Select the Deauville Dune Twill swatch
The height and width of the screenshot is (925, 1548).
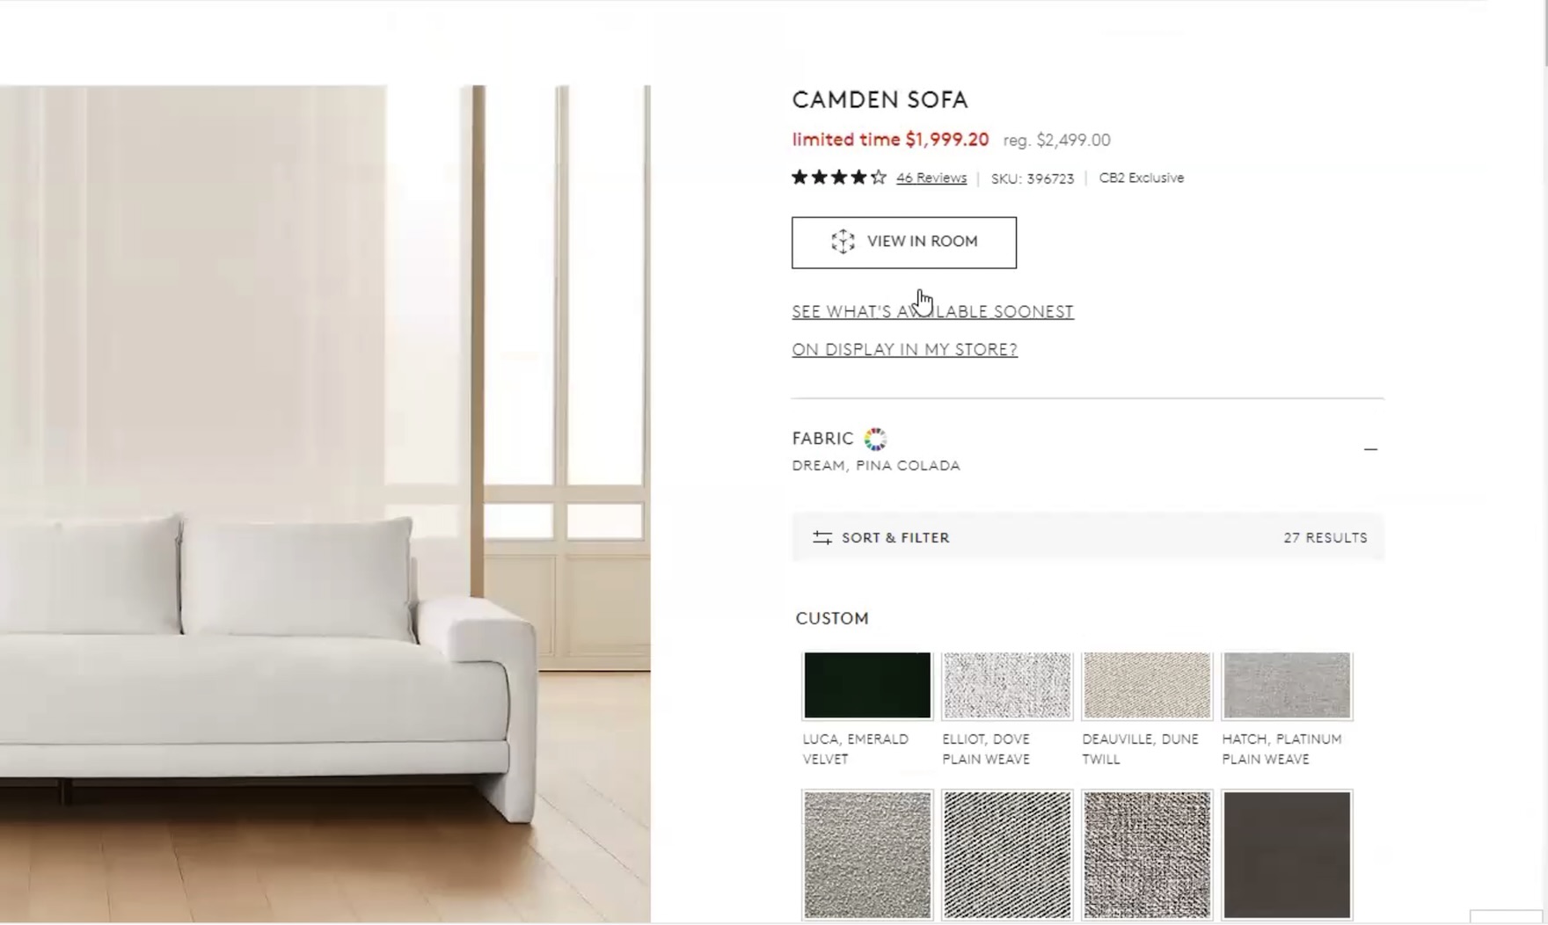point(1147,686)
